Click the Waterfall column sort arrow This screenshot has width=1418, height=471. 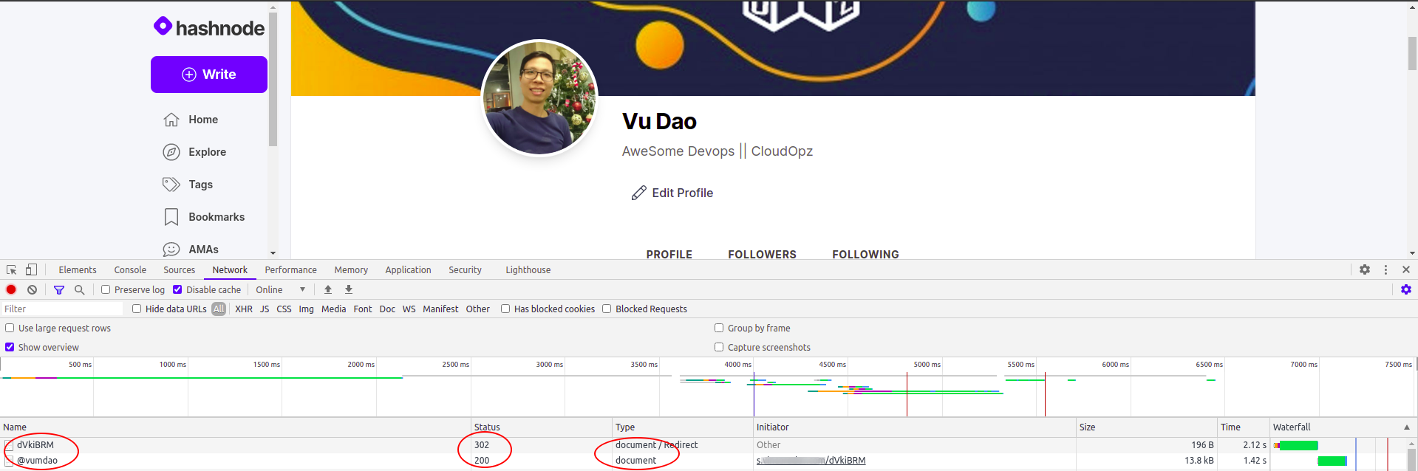1407,427
